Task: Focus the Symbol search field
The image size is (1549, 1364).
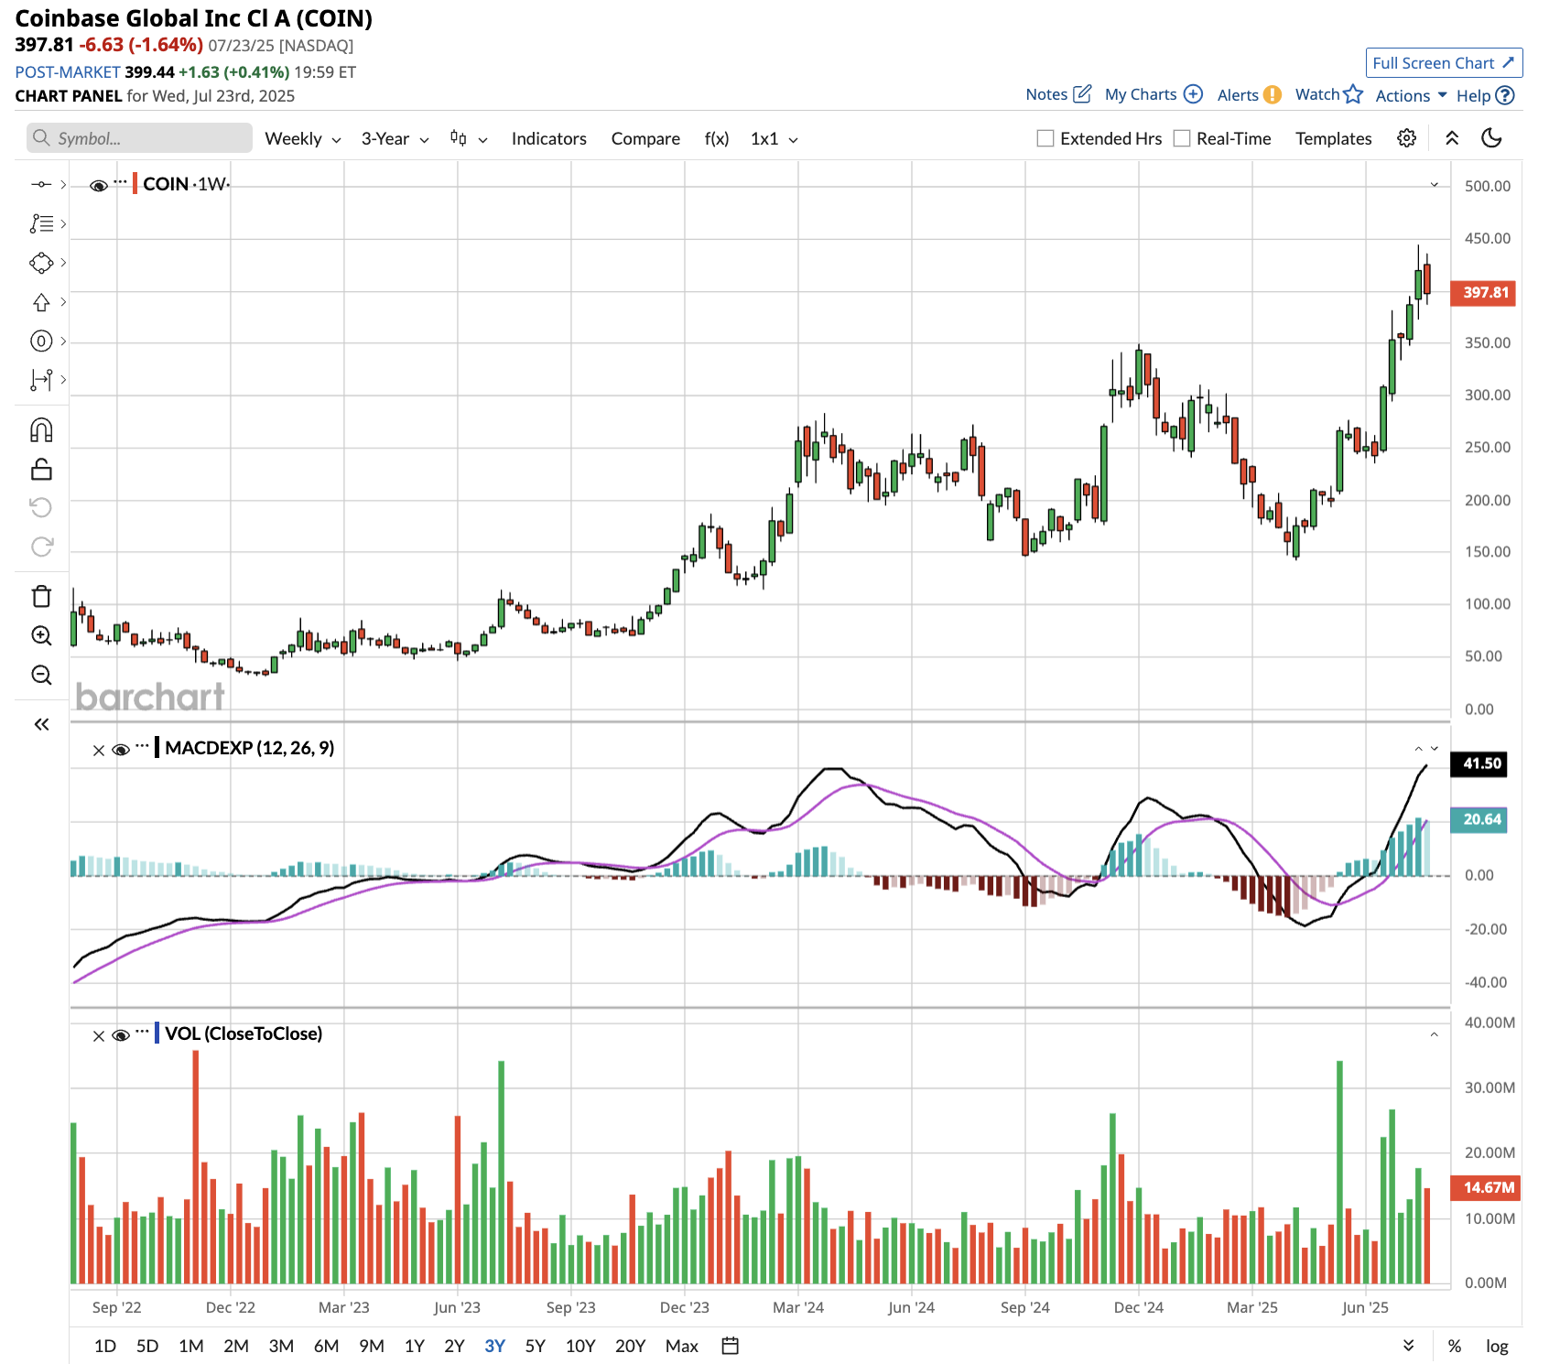Action: coord(139,138)
